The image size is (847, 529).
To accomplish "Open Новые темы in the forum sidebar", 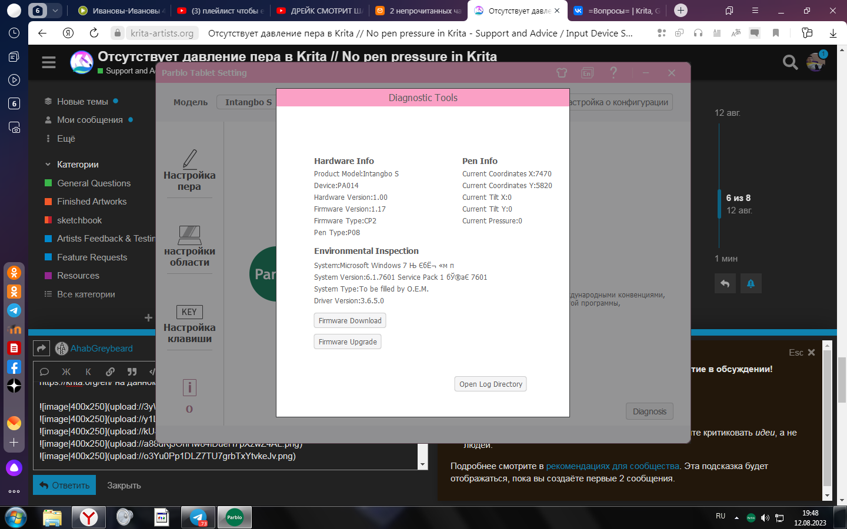I will 83,102.
